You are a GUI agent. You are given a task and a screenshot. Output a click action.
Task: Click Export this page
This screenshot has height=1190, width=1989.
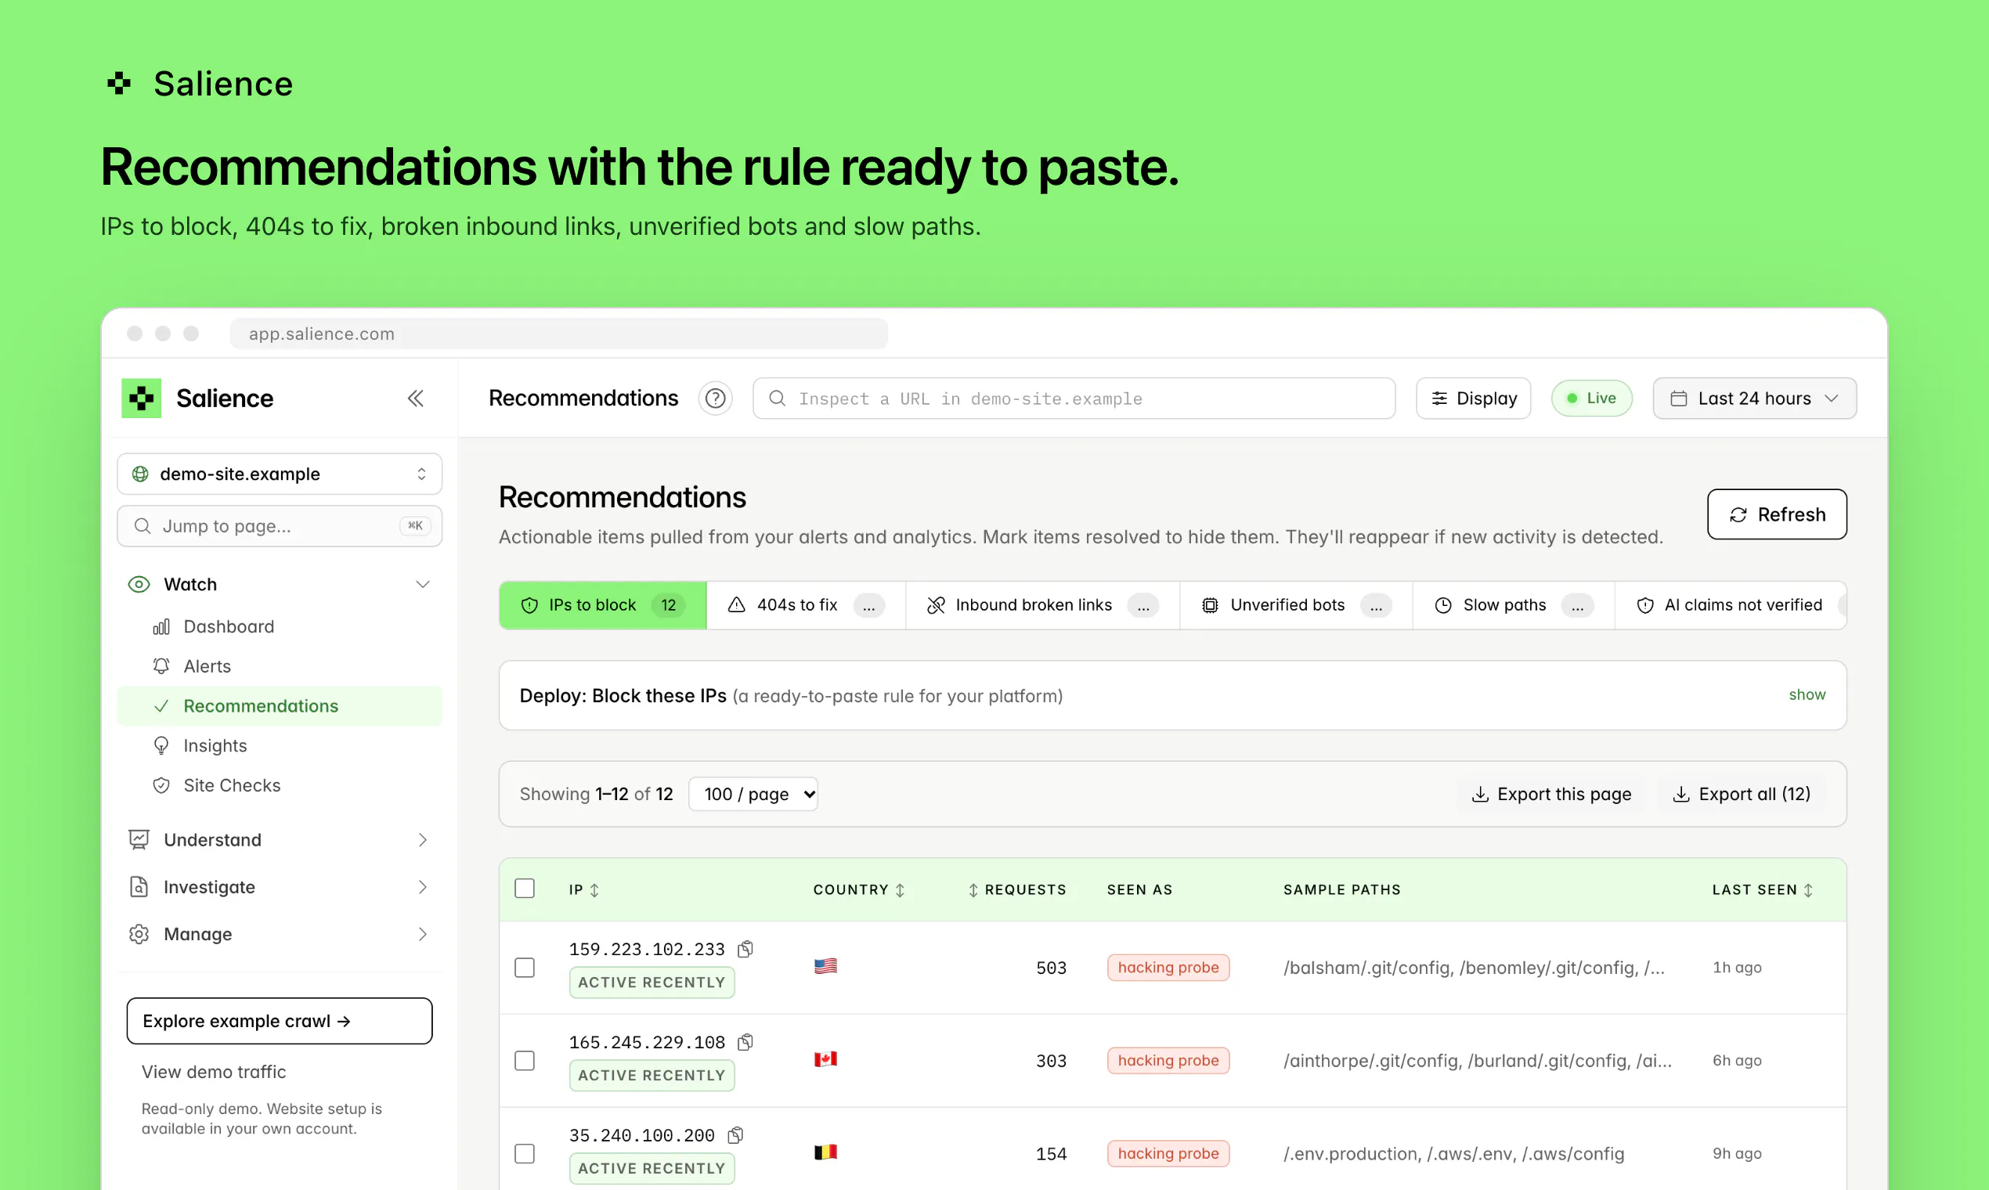point(1551,794)
